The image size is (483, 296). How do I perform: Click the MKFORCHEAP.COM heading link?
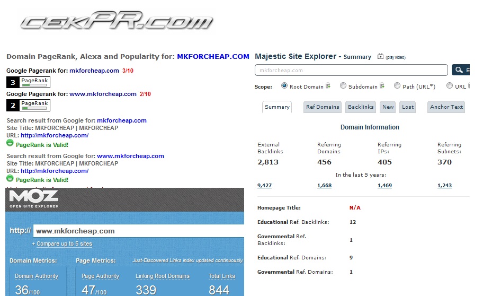213,56
